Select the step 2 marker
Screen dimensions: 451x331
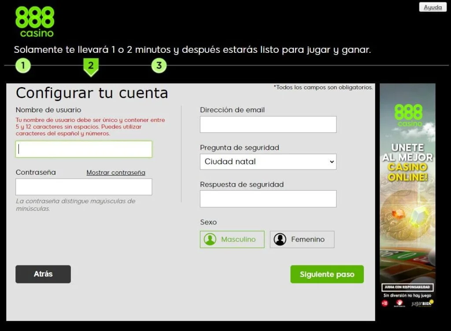pyautogui.click(x=91, y=66)
